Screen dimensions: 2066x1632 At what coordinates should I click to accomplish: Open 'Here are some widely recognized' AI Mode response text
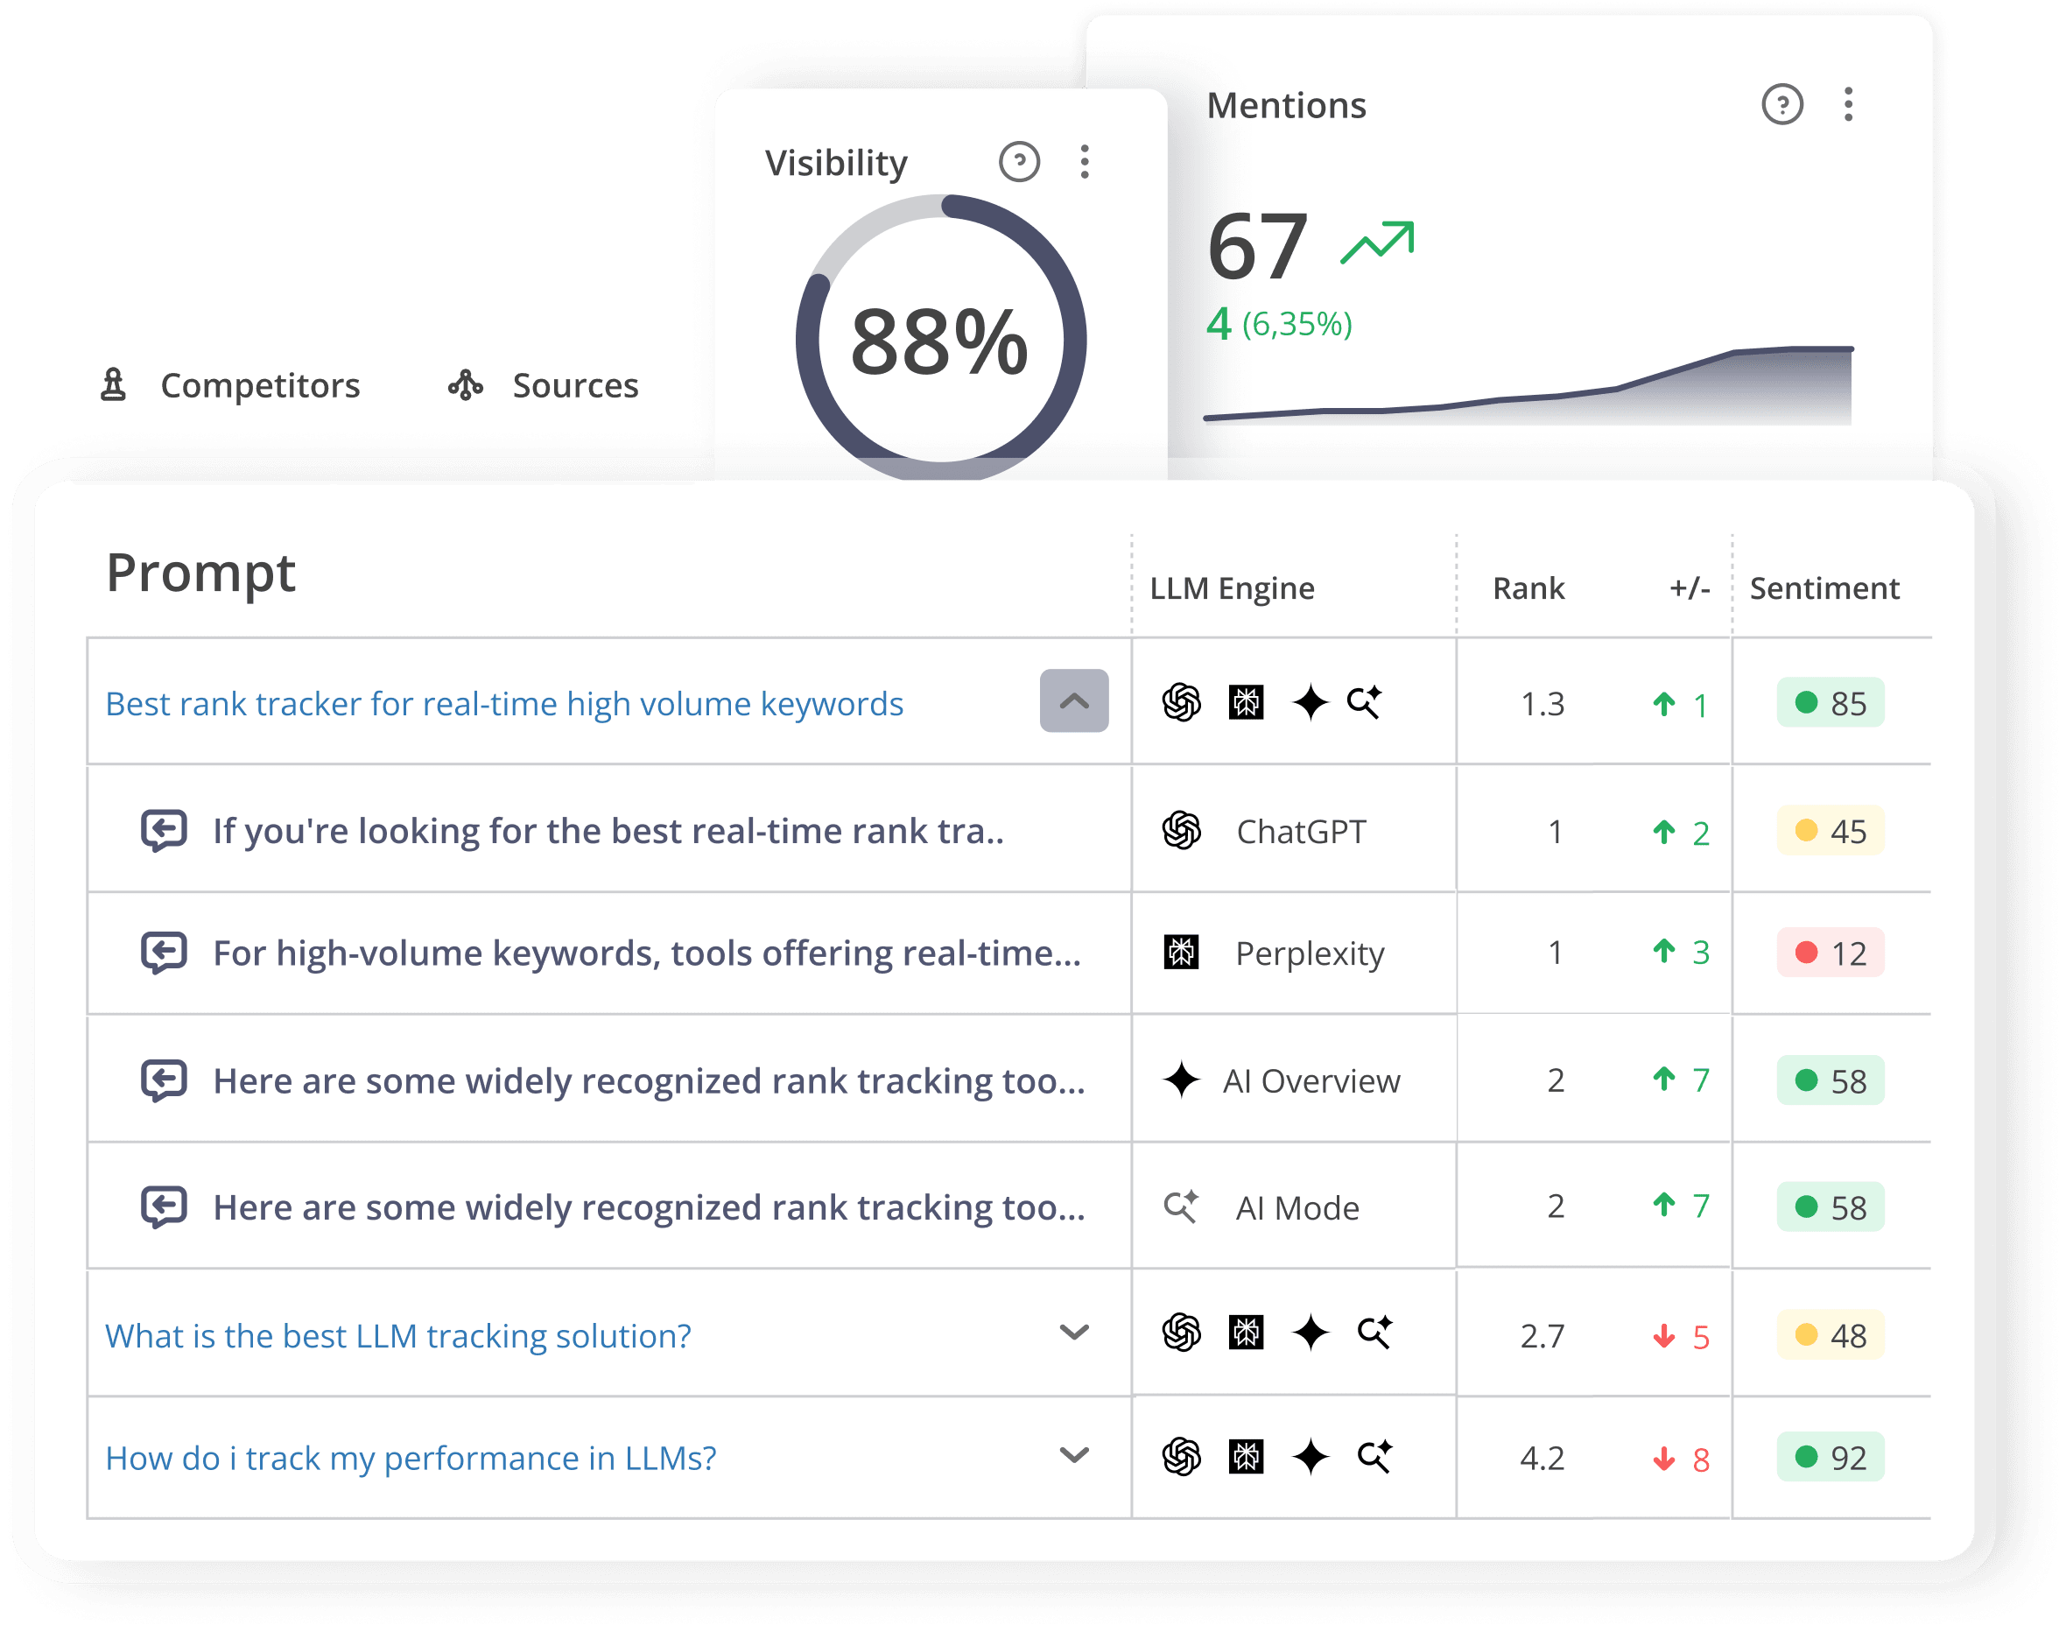(650, 1207)
